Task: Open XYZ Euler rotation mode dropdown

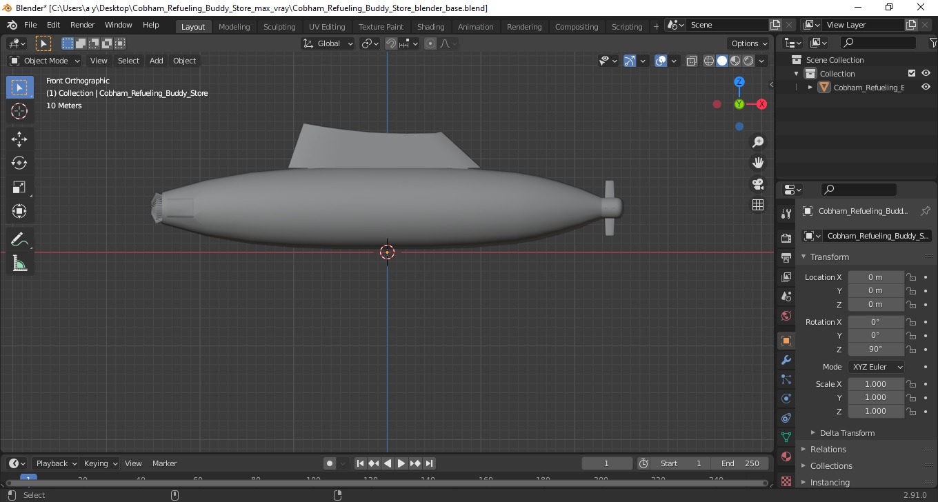Action: click(876, 367)
